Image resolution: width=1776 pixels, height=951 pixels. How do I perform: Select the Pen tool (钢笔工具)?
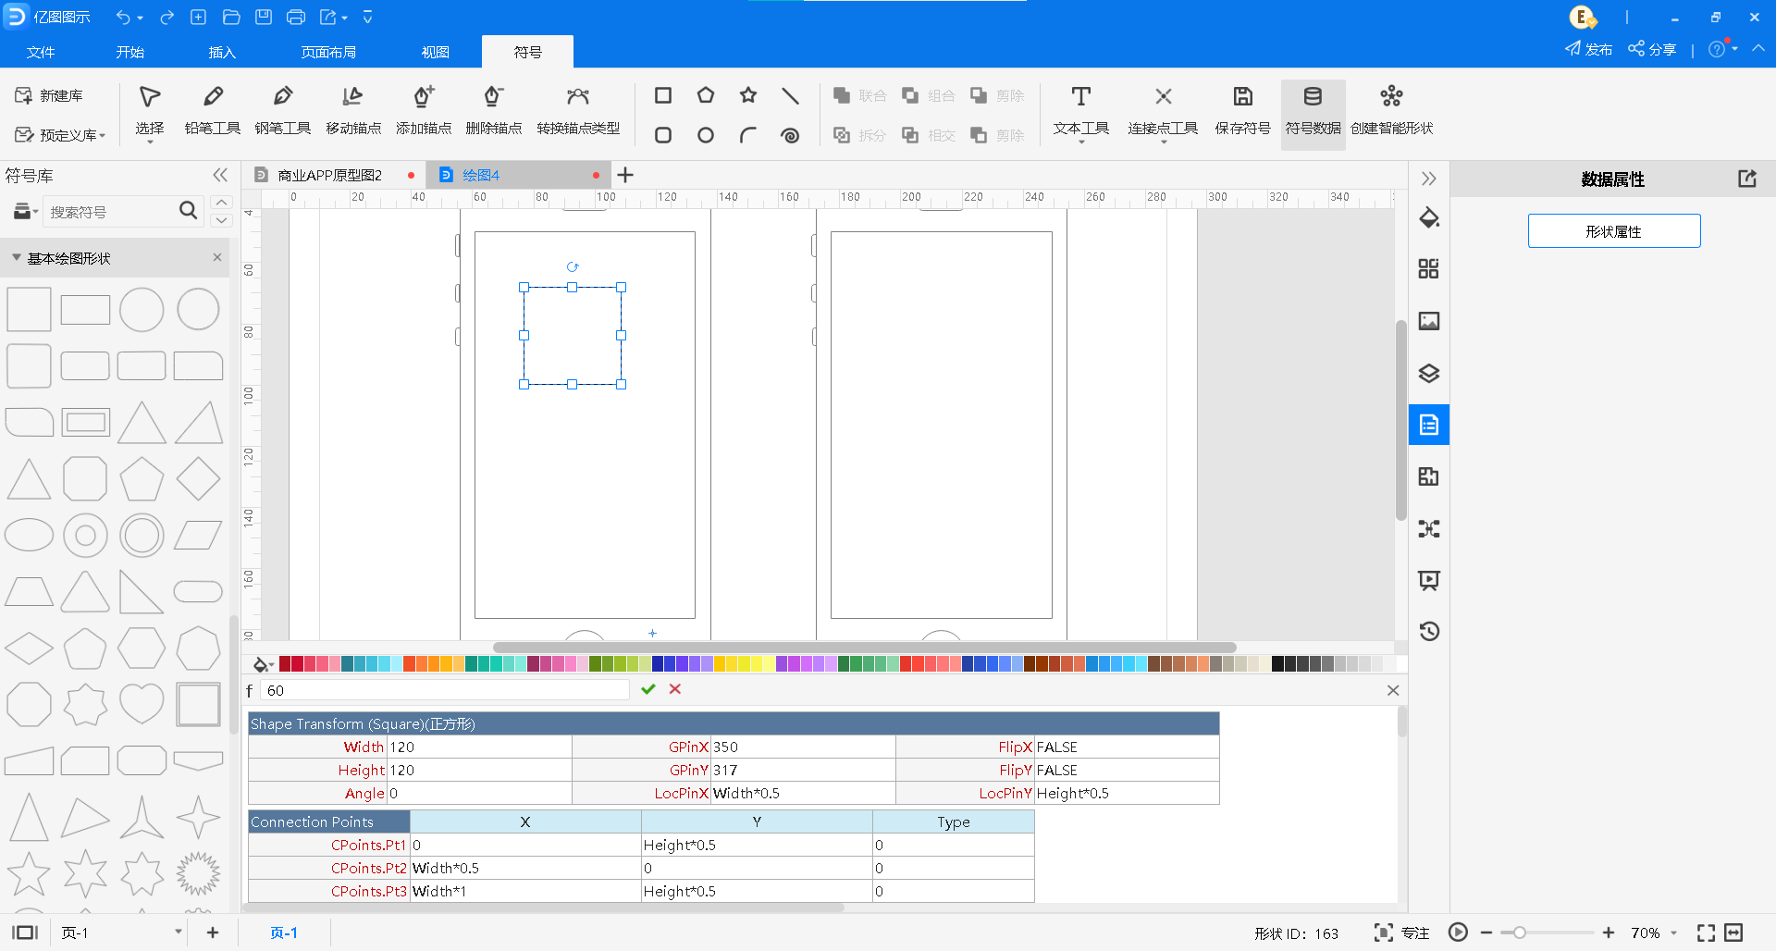coord(283,111)
